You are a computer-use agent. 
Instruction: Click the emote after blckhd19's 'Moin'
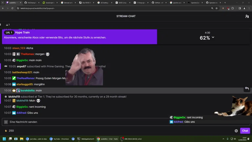click(x=38, y=101)
